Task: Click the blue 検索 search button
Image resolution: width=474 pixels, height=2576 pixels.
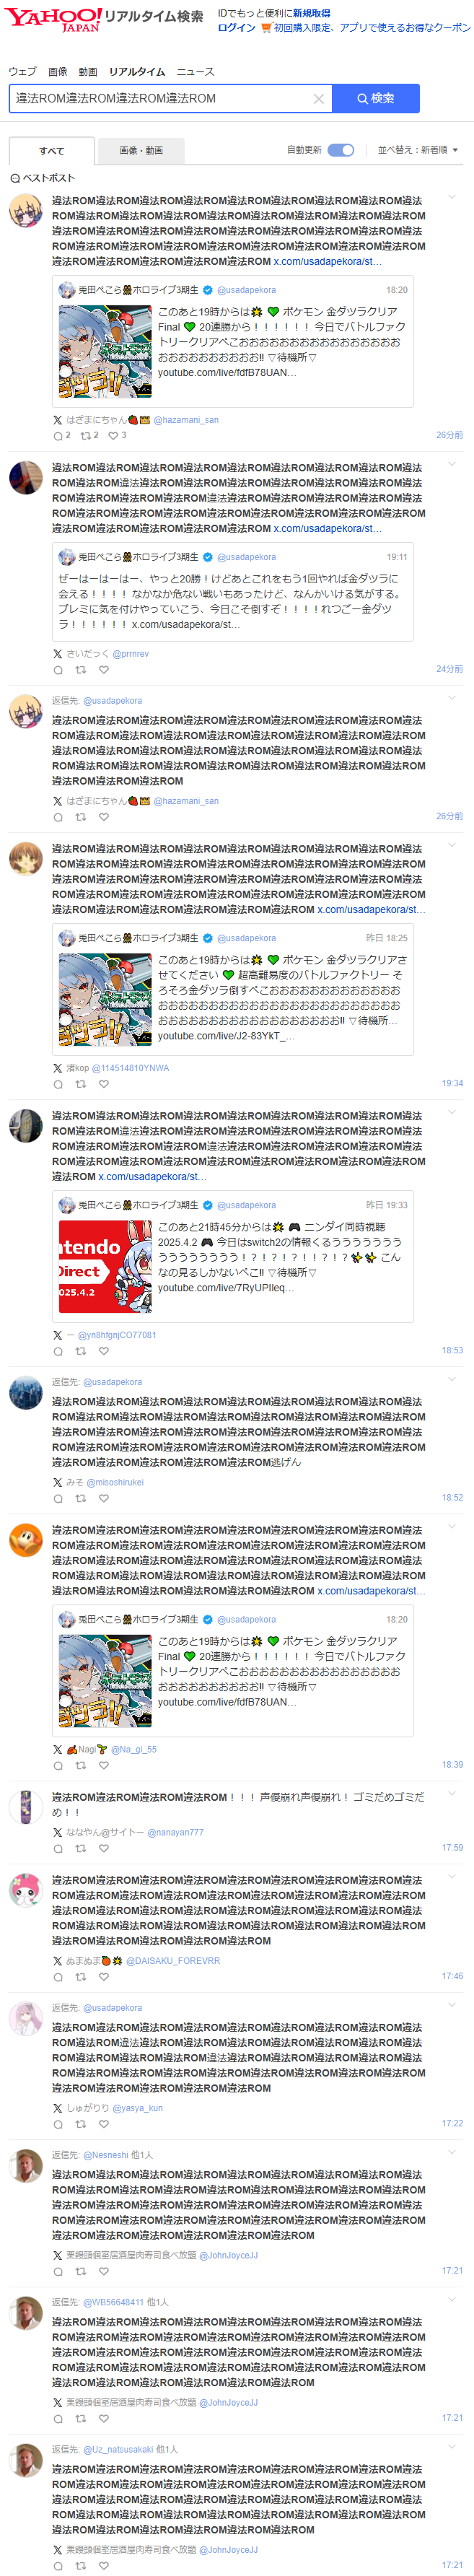Action: pyautogui.click(x=376, y=98)
